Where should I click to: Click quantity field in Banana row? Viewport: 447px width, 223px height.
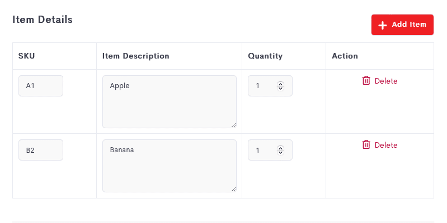[270, 150]
